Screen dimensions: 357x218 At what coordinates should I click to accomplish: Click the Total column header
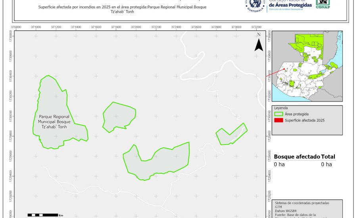point(328,157)
